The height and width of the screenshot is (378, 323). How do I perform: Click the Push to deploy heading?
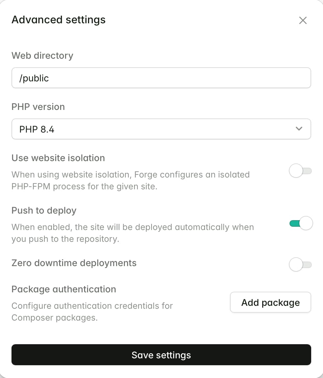[x=44, y=210]
